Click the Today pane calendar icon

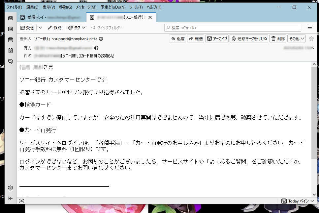click(284, 201)
